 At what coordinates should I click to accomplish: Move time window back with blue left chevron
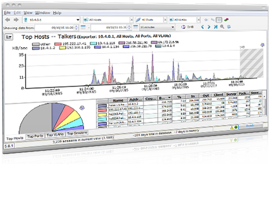click(x=203, y=27)
